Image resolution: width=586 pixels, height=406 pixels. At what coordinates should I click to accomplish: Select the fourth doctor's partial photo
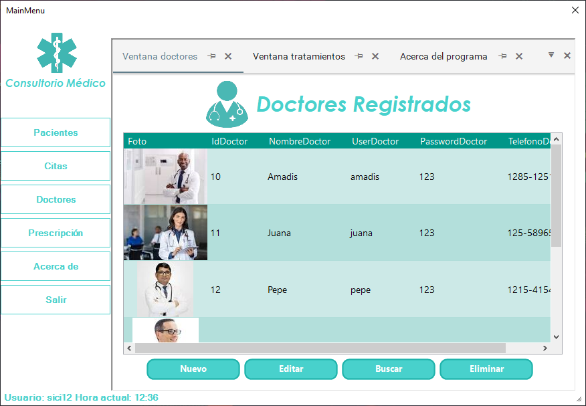165,330
